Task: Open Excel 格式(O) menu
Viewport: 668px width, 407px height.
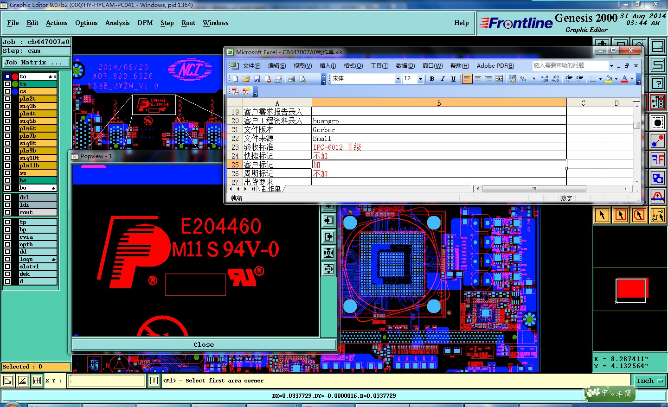Action: (x=353, y=66)
